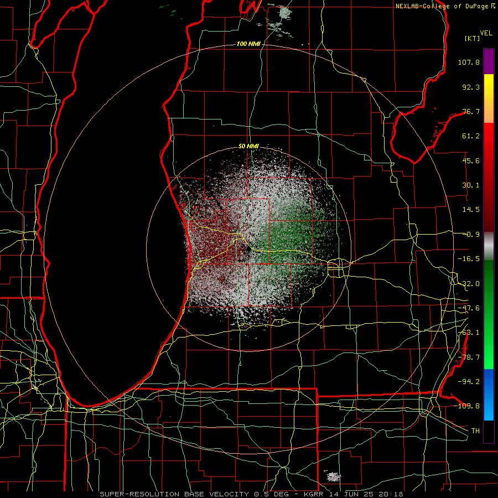The width and height of the screenshot is (498, 498).
Task: Pick the gray near-zero segment of the color bar
Action: (x=489, y=246)
